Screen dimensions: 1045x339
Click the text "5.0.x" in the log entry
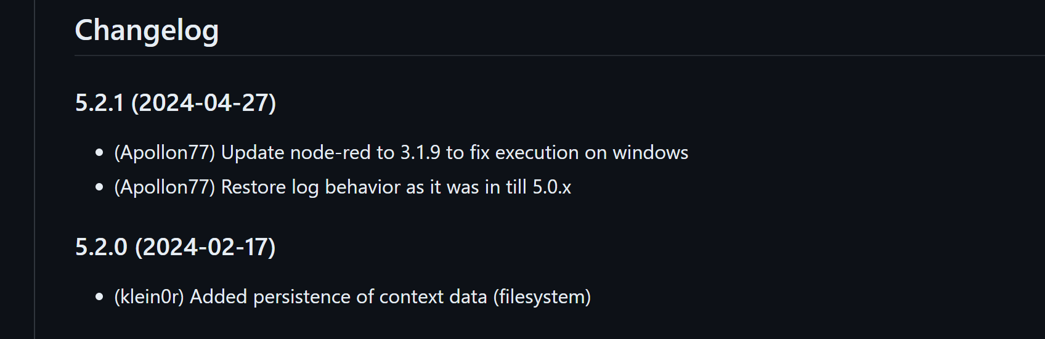pyautogui.click(x=551, y=187)
